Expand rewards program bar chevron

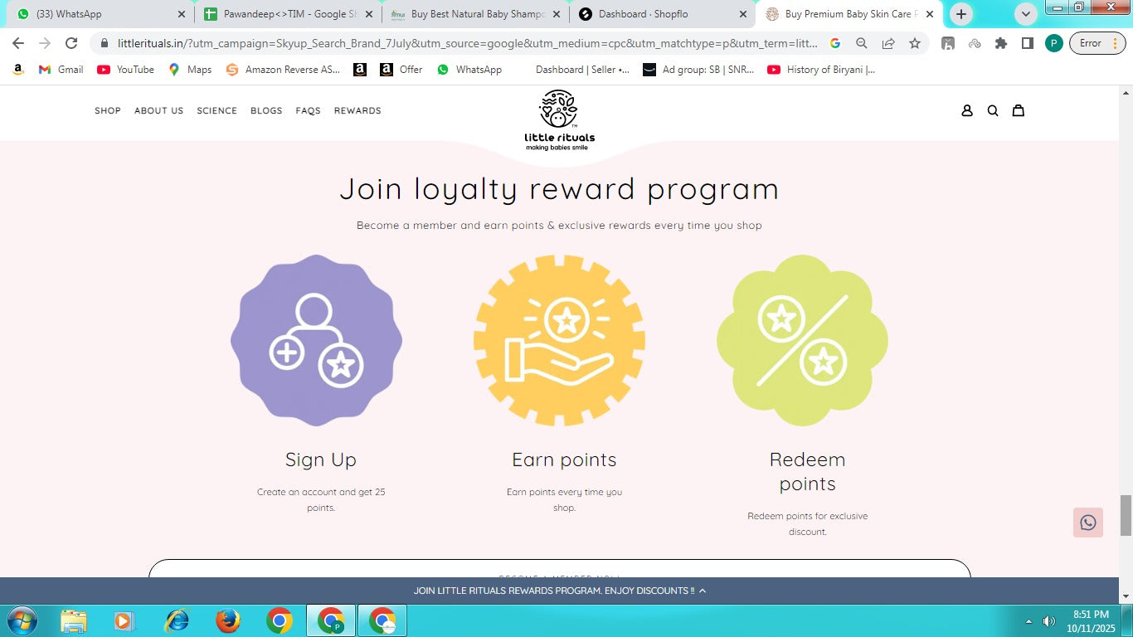point(703,591)
